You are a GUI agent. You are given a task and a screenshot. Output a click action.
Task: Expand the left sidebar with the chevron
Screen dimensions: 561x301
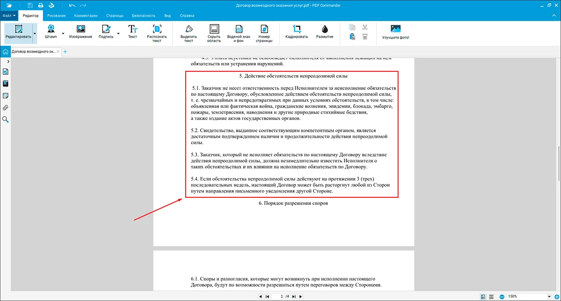point(8,62)
